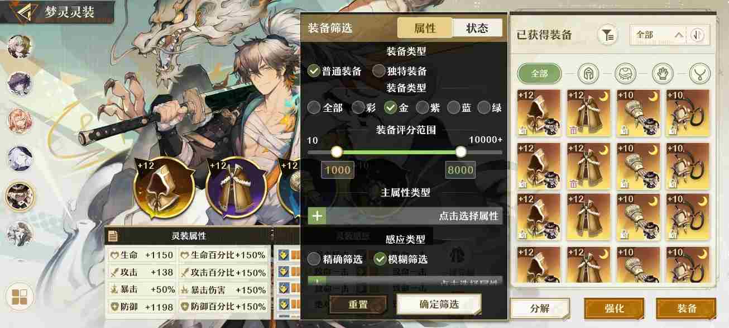Open the four-square menu icon
The image size is (729, 328).
[19, 297]
